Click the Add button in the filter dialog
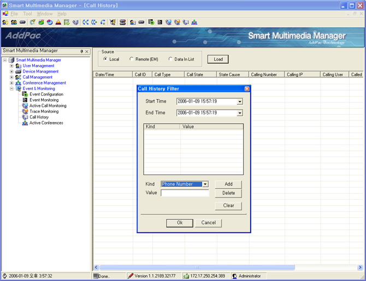This screenshot has height=281, width=366. [x=228, y=184]
